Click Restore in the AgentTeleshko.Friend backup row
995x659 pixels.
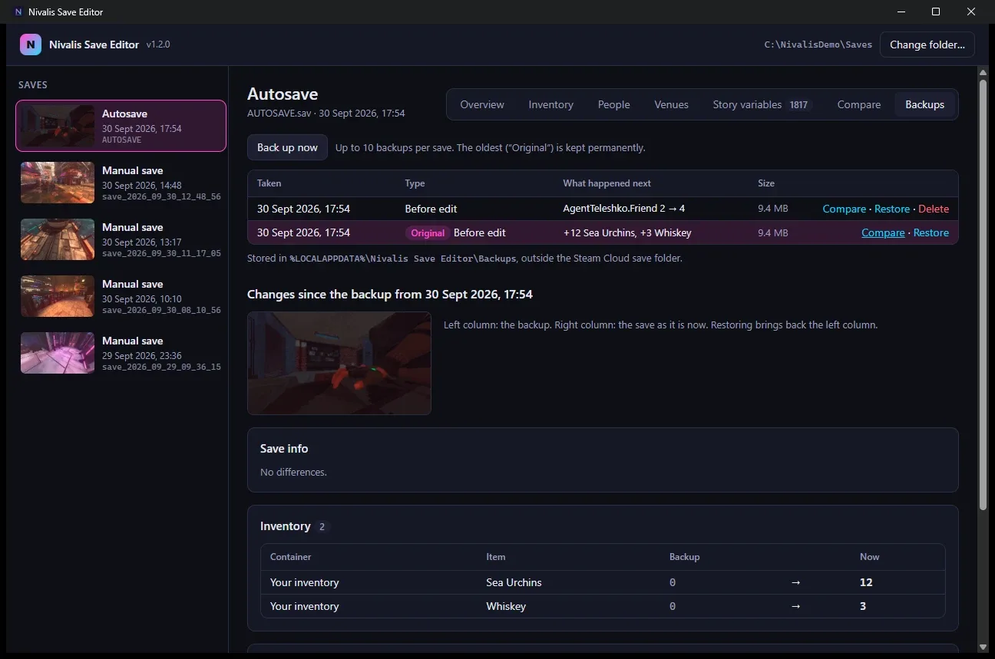(891, 209)
